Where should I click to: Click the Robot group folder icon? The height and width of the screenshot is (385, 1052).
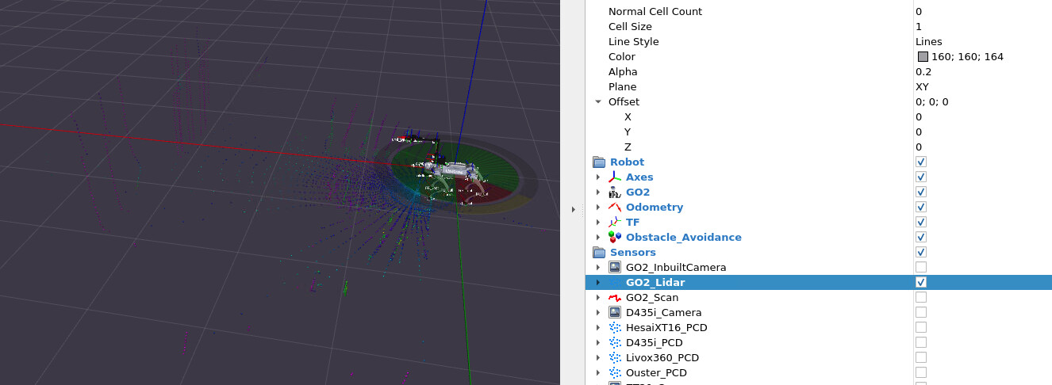pos(599,162)
